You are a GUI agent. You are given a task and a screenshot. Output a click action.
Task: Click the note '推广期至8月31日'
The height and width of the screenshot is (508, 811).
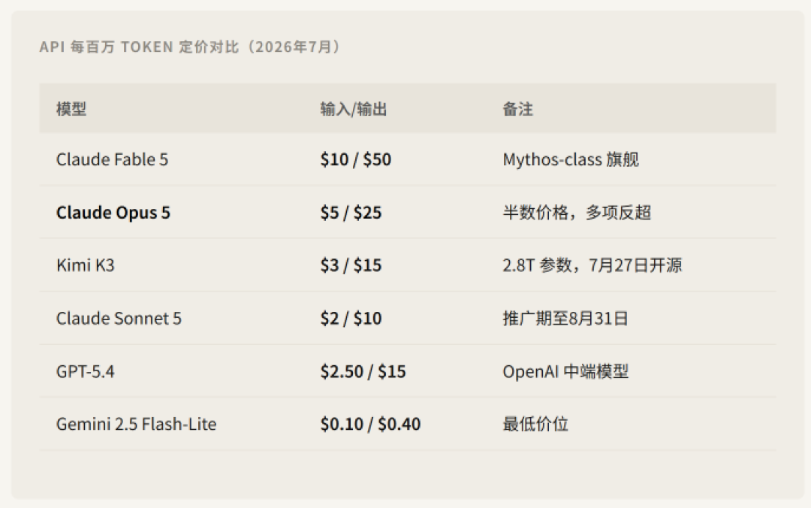click(565, 319)
